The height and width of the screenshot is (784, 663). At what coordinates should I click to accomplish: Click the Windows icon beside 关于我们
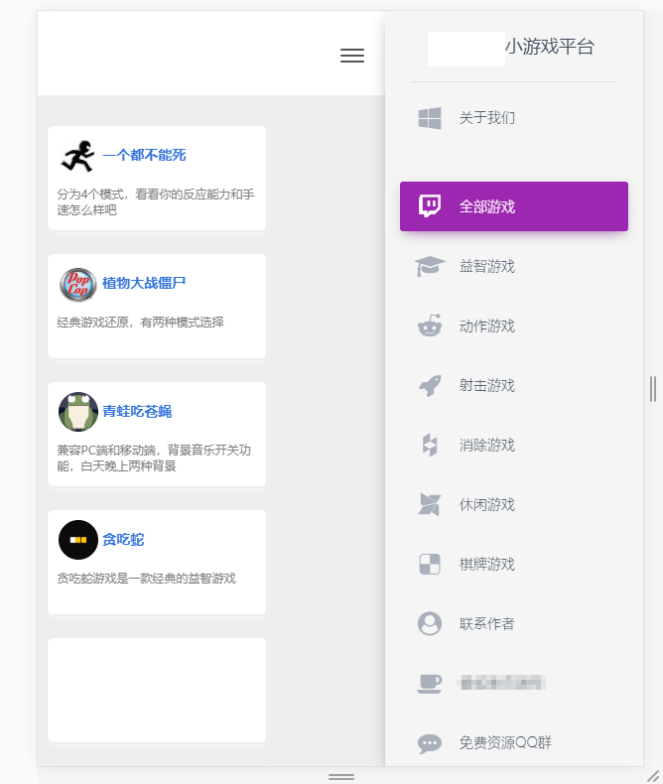click(429, 118)
